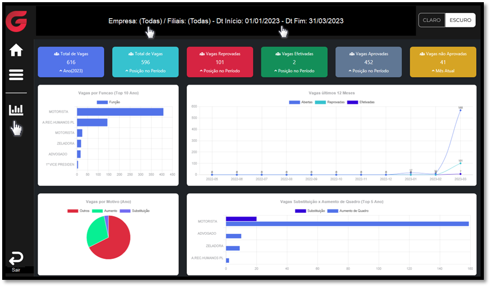
Task: Click 'Vagas últimos 12 Meses' chart title
Action: click(332, 93)
